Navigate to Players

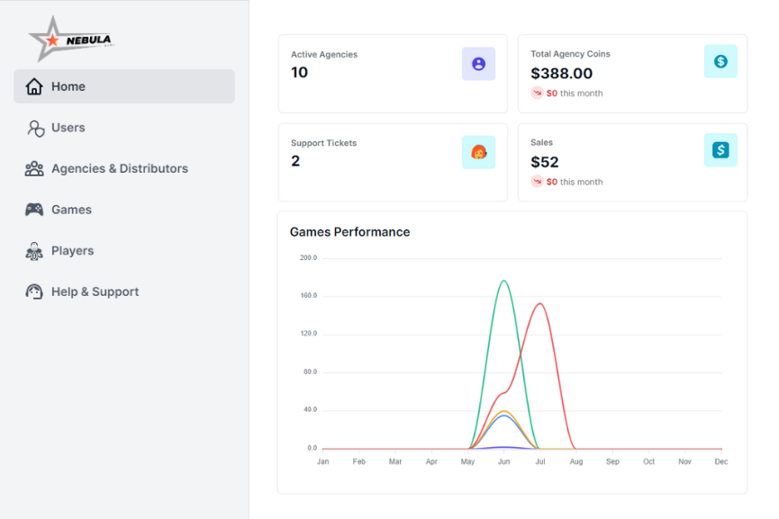124,251
